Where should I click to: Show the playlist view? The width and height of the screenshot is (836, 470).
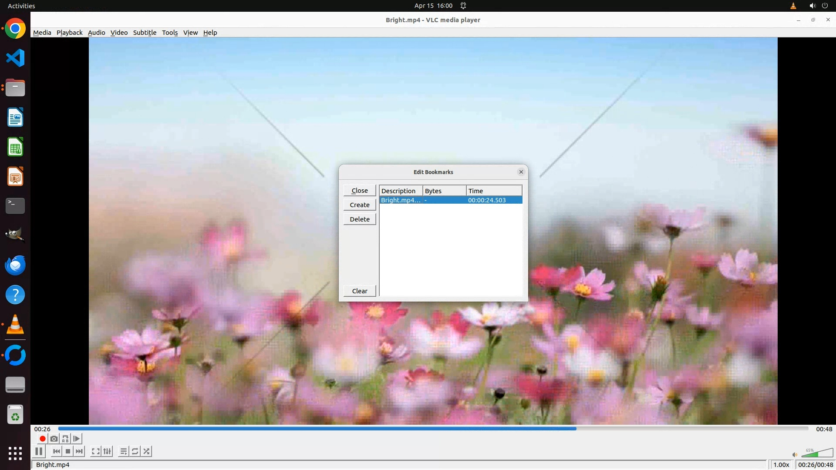124,451
